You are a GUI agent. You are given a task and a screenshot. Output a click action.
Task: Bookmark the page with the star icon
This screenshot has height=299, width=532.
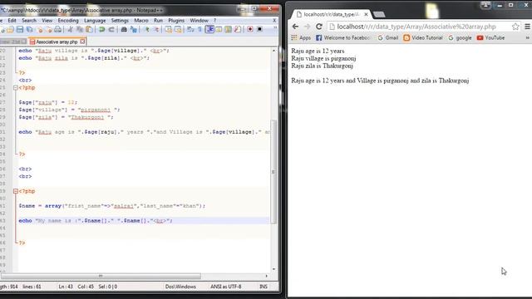point(515,27)
